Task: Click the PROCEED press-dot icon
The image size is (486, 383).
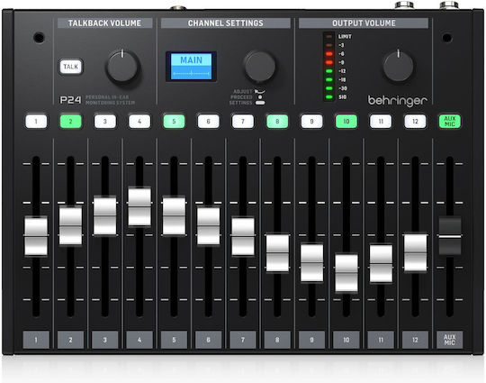Action: [x=260, y=97]
